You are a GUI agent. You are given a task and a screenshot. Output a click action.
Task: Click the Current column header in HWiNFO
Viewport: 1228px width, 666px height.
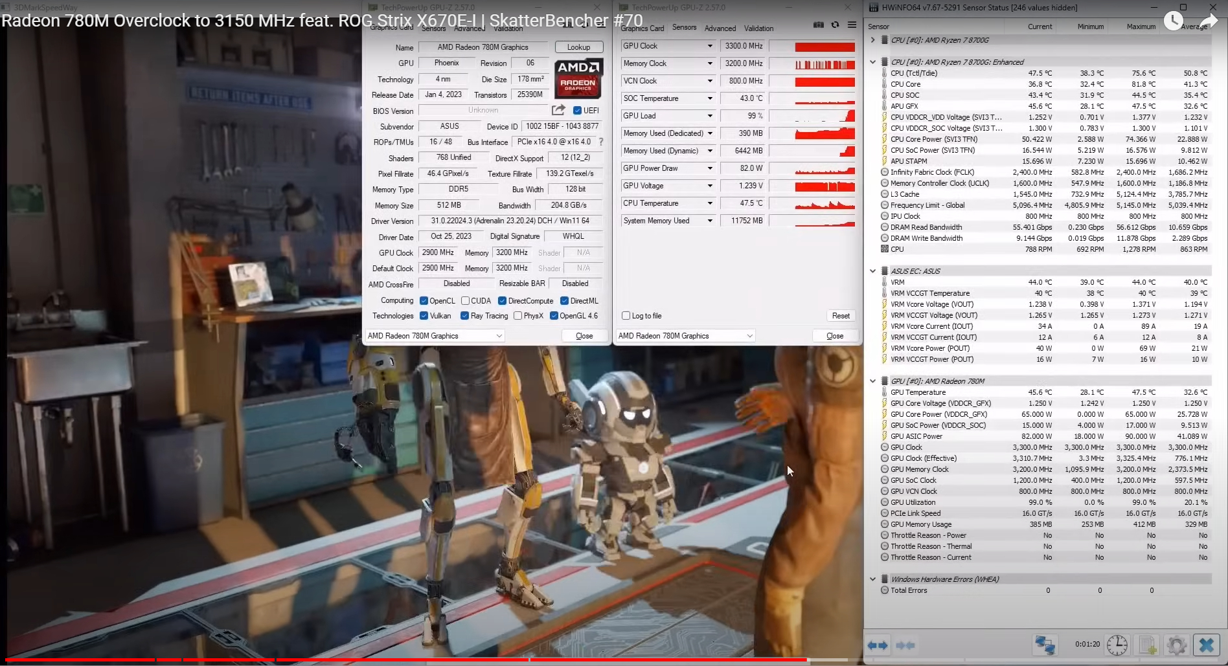pyautogui.click(x=1040, y=27)
